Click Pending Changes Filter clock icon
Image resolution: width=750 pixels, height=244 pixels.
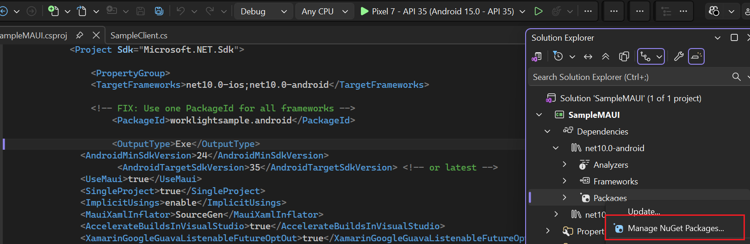pos(558,56)
